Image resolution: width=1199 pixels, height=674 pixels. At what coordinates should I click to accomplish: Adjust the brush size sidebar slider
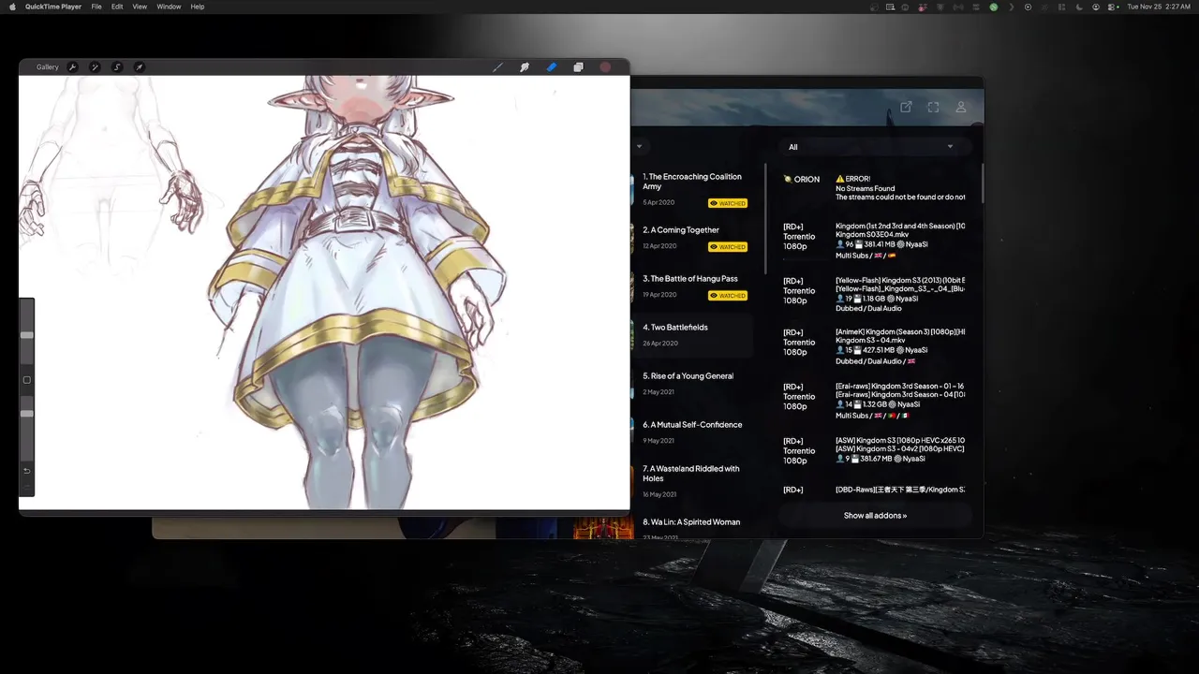coord(27,335)
